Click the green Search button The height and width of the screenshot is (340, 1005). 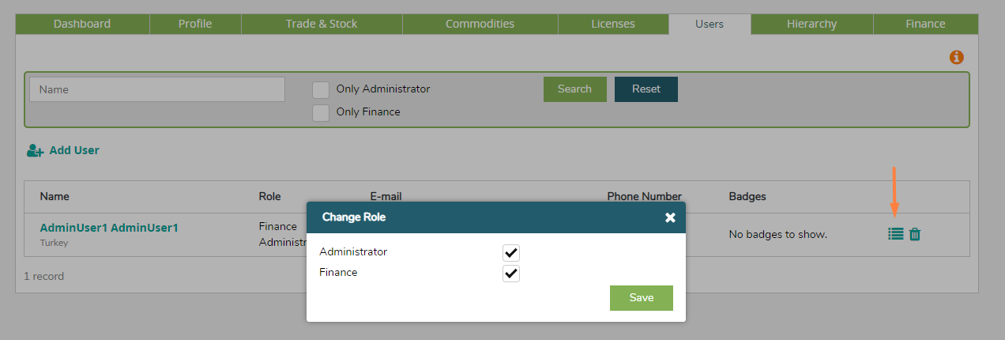[x=574, y=89]
